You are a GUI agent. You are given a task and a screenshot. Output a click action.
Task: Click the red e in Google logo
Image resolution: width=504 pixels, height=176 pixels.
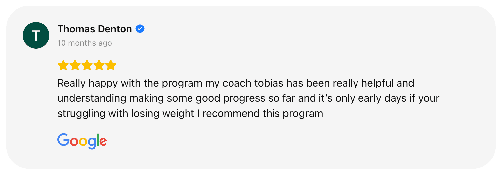[103, 142]
